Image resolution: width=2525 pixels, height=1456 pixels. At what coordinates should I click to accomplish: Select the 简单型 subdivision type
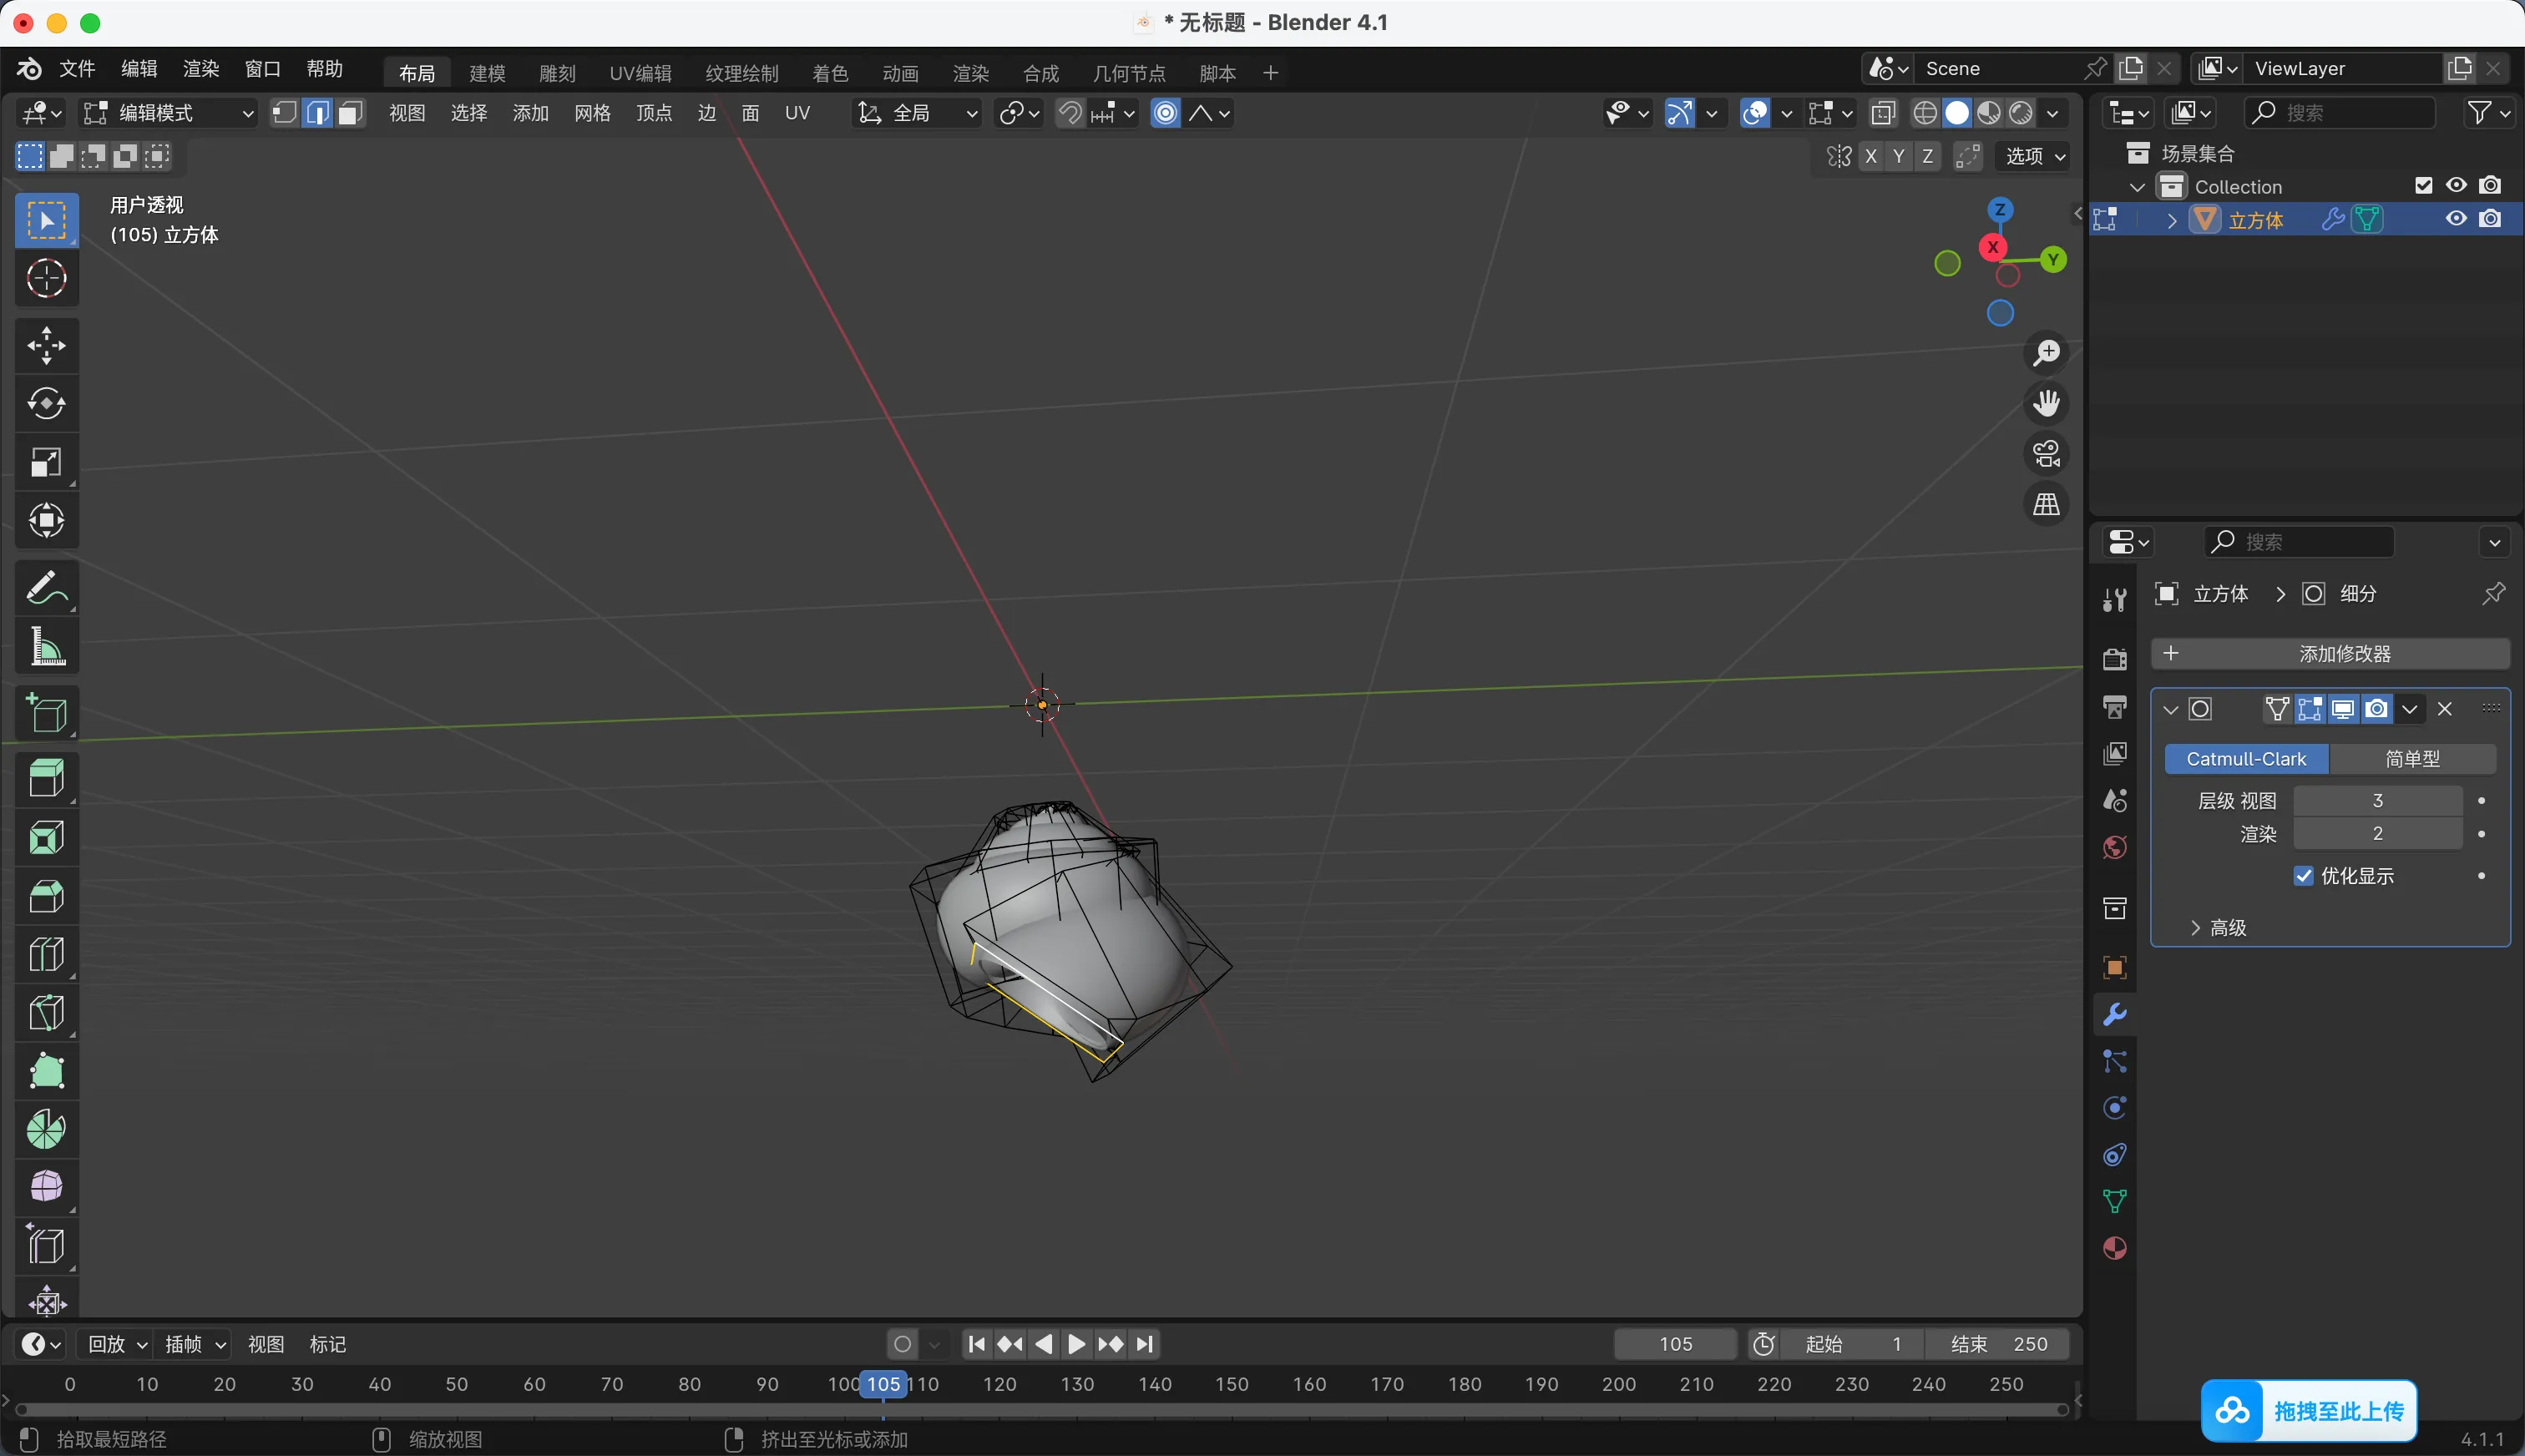tap(2412, 759)
